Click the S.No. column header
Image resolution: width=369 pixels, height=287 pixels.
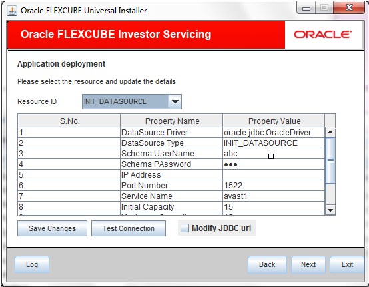[69, 121]
